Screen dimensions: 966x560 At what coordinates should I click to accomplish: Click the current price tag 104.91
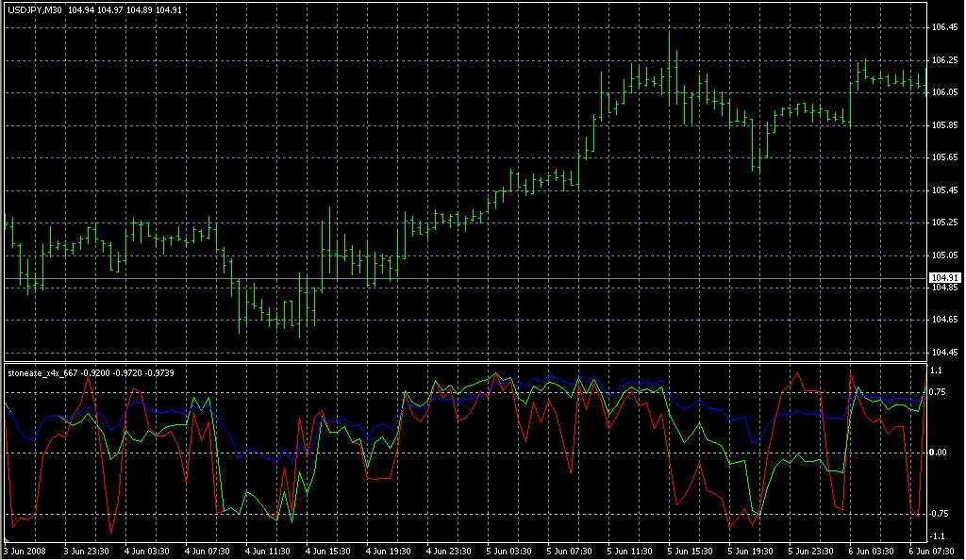click(944, 278)
